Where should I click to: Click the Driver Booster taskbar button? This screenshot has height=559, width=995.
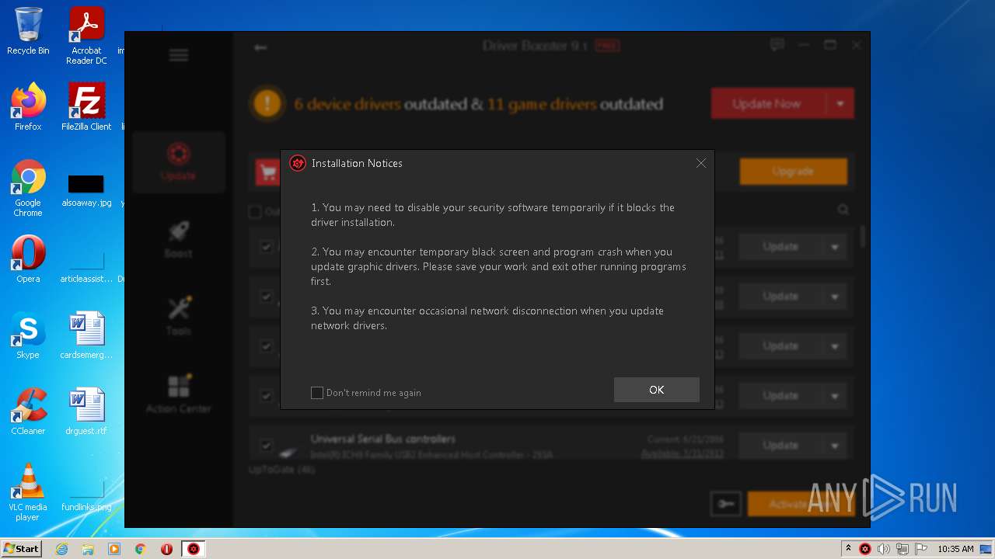[x=194, y=549]
